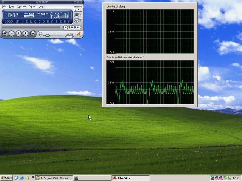Toggle the Winamp media library with ML
The height and width of the screenshot is (181, 242).
[x=78, y=28]
